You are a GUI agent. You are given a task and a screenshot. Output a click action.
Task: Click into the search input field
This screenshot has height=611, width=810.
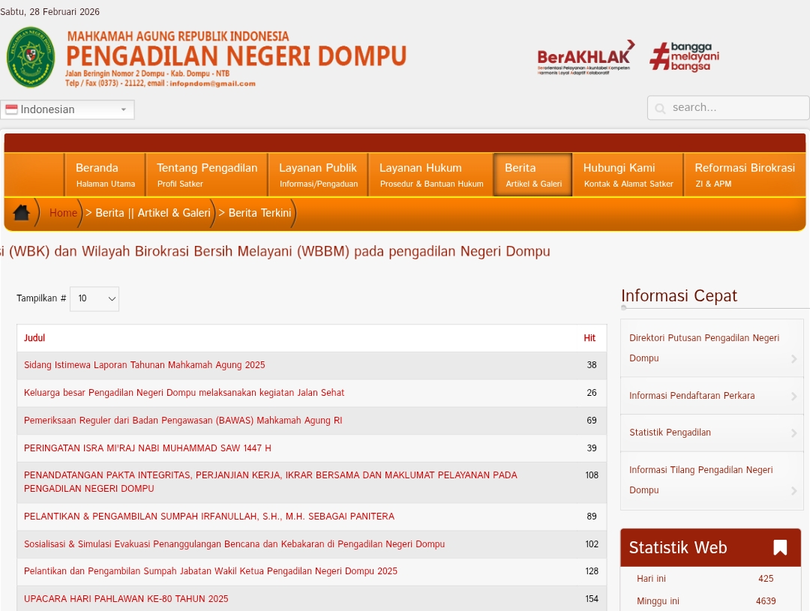pos(735,108)
